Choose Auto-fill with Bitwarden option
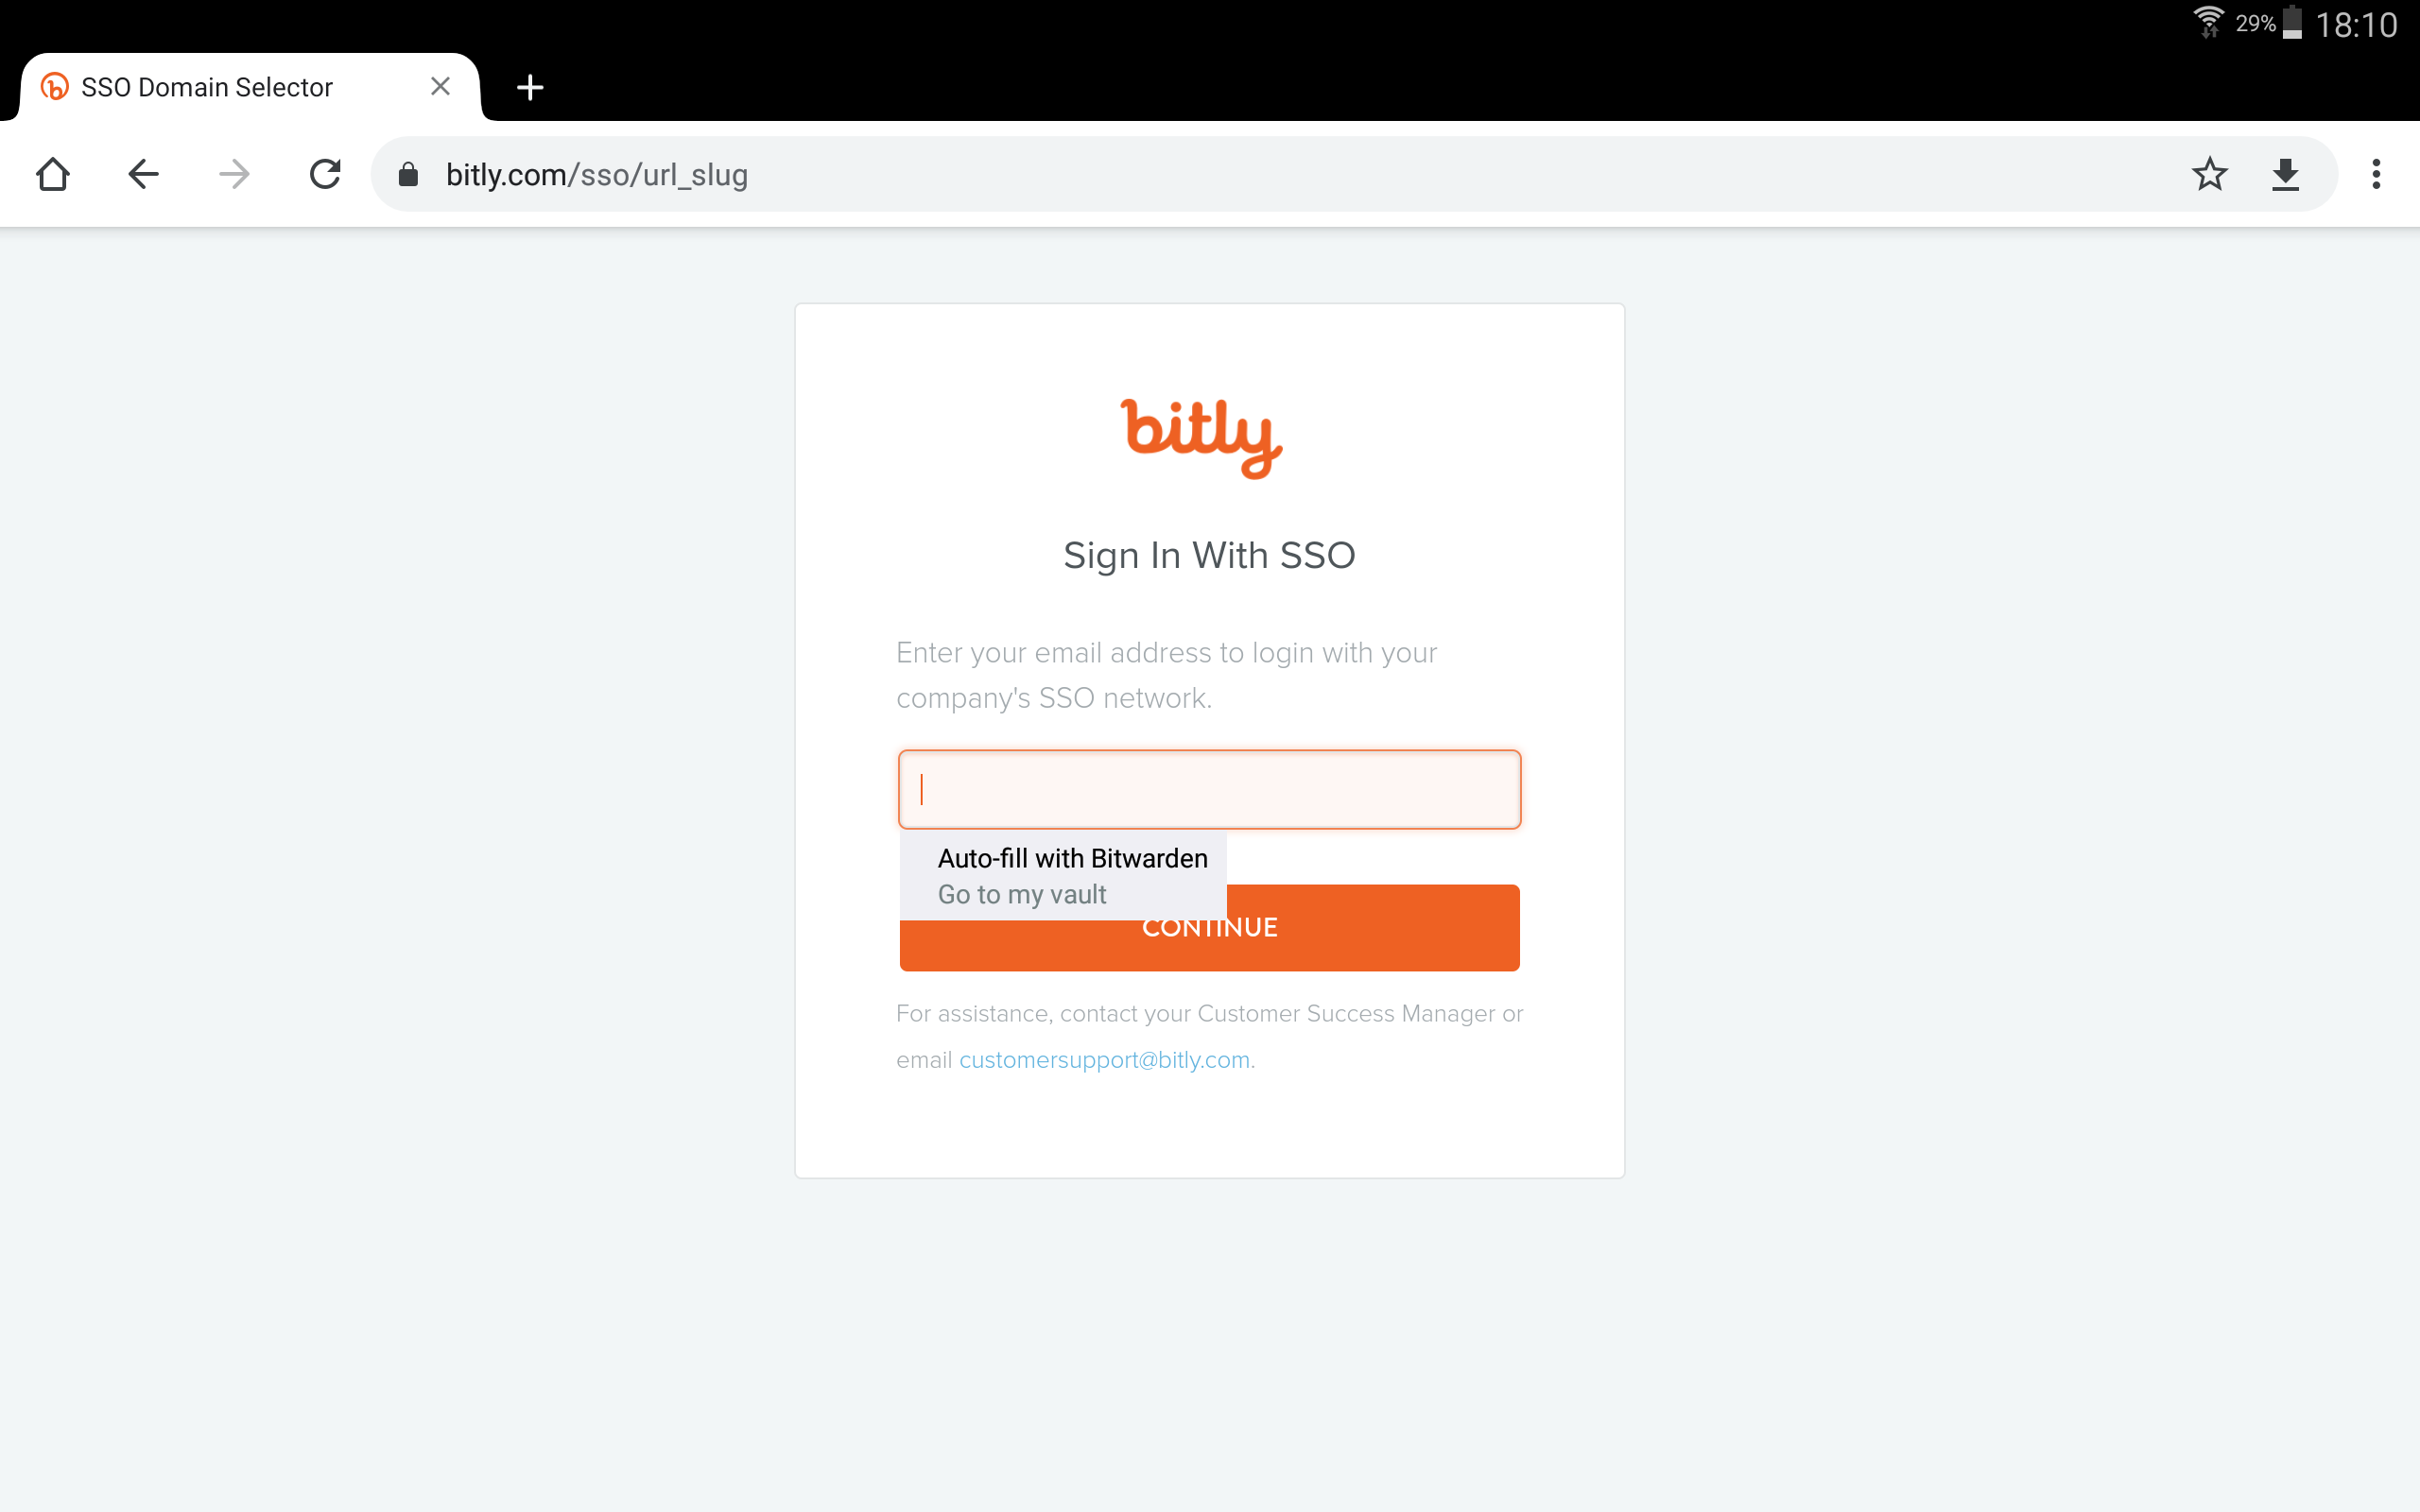This screenshot has height=1512, width=2420. tap(1072, 858)
